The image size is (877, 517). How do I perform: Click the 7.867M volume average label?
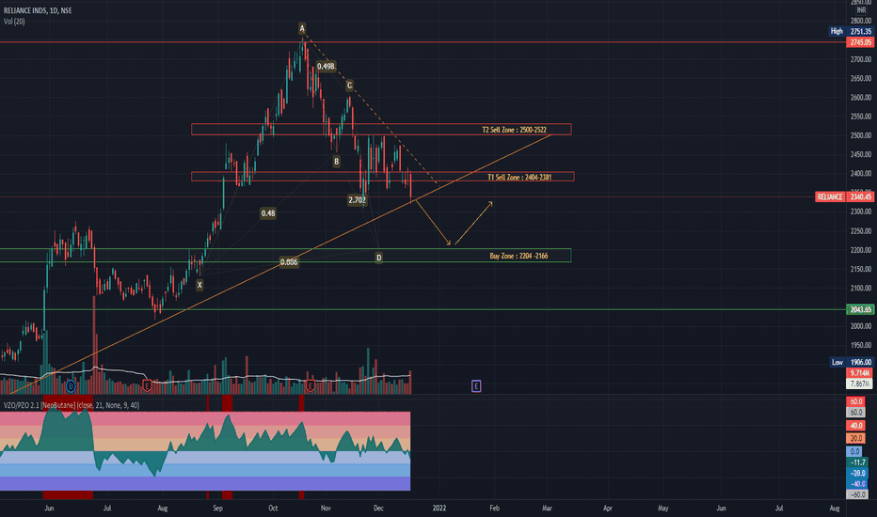click(860, 384)
